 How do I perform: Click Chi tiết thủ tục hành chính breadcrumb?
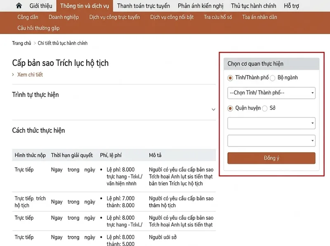[63, 43]
